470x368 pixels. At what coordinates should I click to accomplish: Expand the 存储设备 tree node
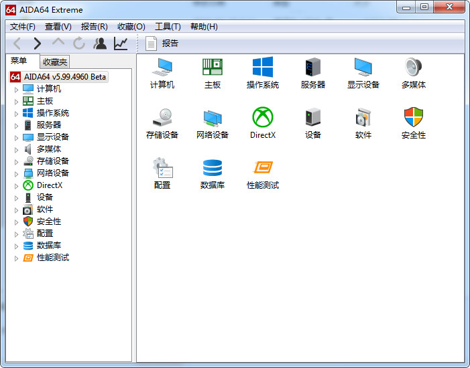(16, 162)
